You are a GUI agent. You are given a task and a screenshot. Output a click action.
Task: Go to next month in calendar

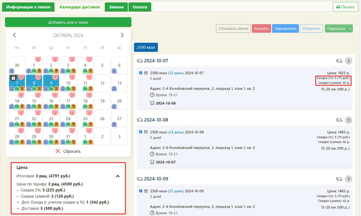click(x=122, y=35)
